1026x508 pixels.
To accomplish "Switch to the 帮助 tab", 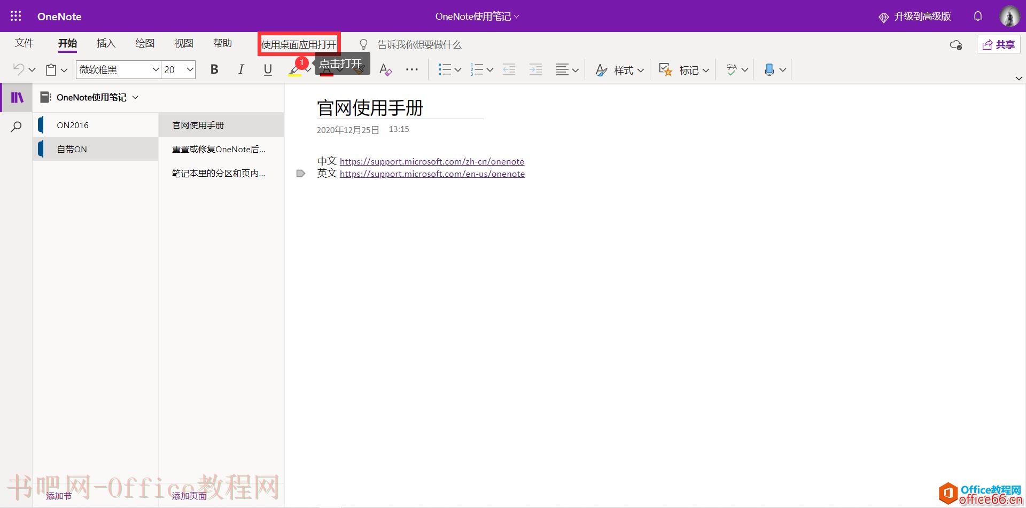I will tap(222, 43).
